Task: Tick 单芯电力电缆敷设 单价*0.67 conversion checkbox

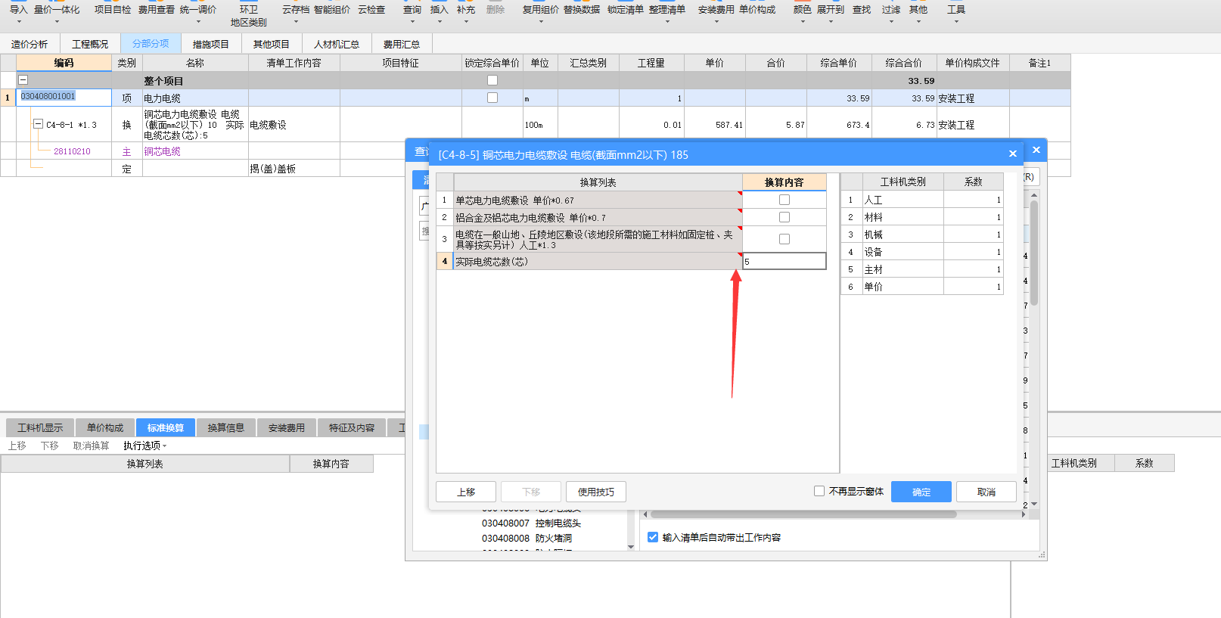Action: [784, 200]
